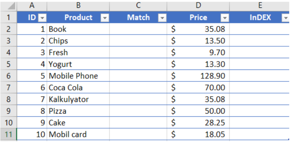Open the Product column filter dropdown
The image size is (292, 144).
pyautogui.click(x=105, y=18)
